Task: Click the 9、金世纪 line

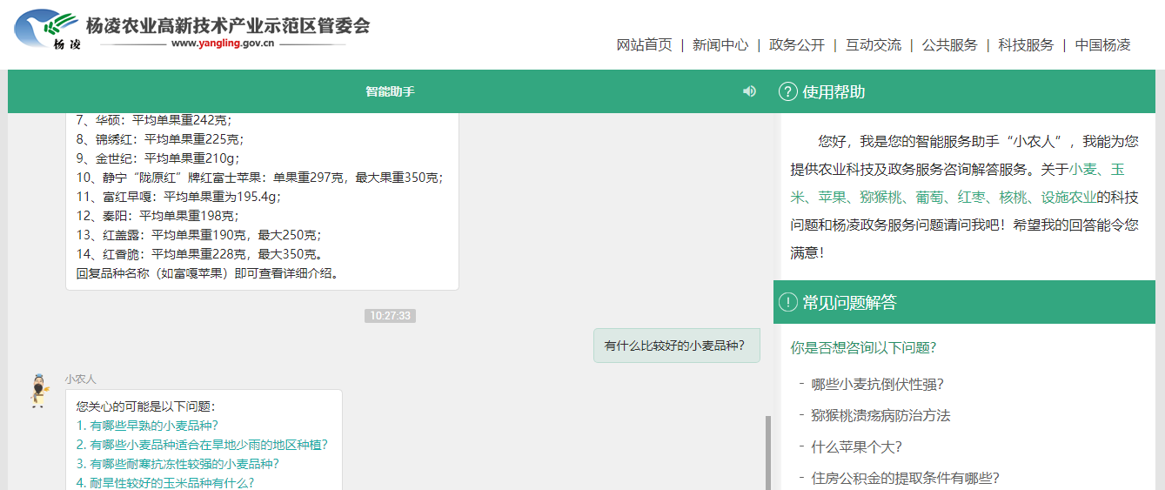Action: 157,158
